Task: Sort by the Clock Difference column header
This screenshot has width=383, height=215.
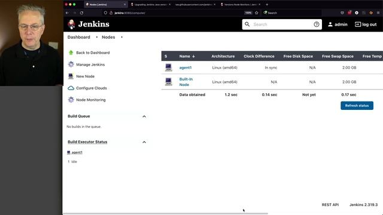Action: (259, 56)
